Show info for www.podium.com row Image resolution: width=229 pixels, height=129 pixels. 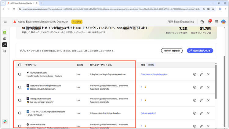(x=195, y=74)
